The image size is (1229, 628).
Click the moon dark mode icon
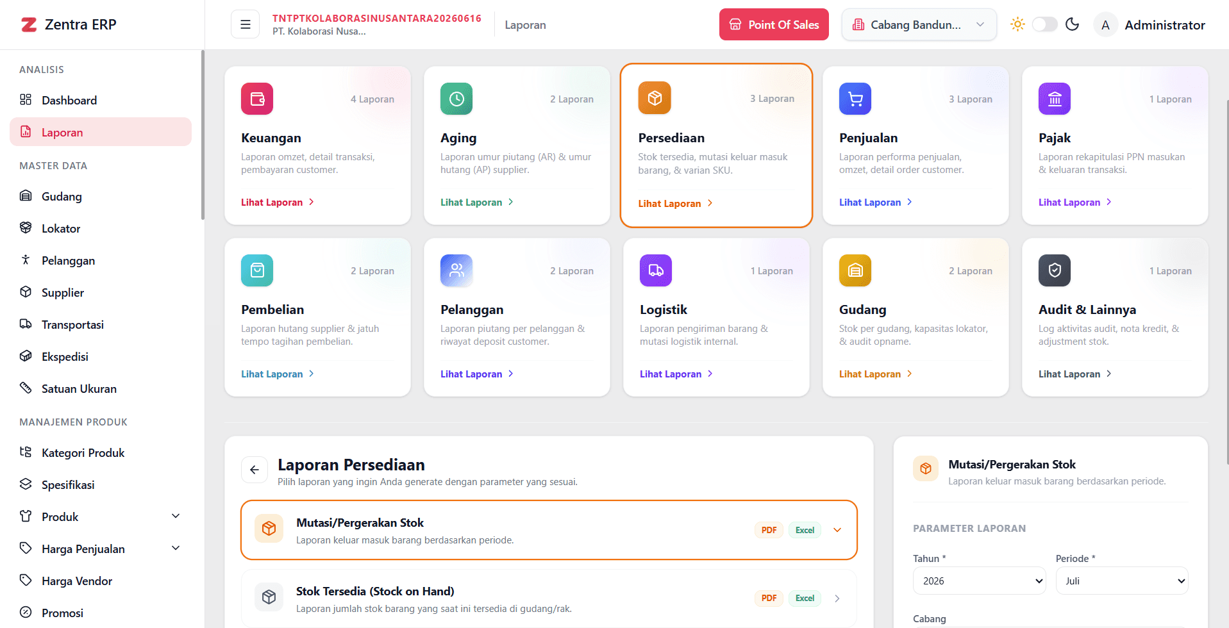coord(1072,24)
